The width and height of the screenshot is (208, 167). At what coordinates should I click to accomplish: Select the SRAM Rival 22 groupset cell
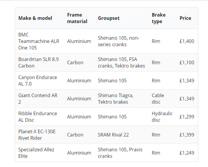(x=113, y=135)
